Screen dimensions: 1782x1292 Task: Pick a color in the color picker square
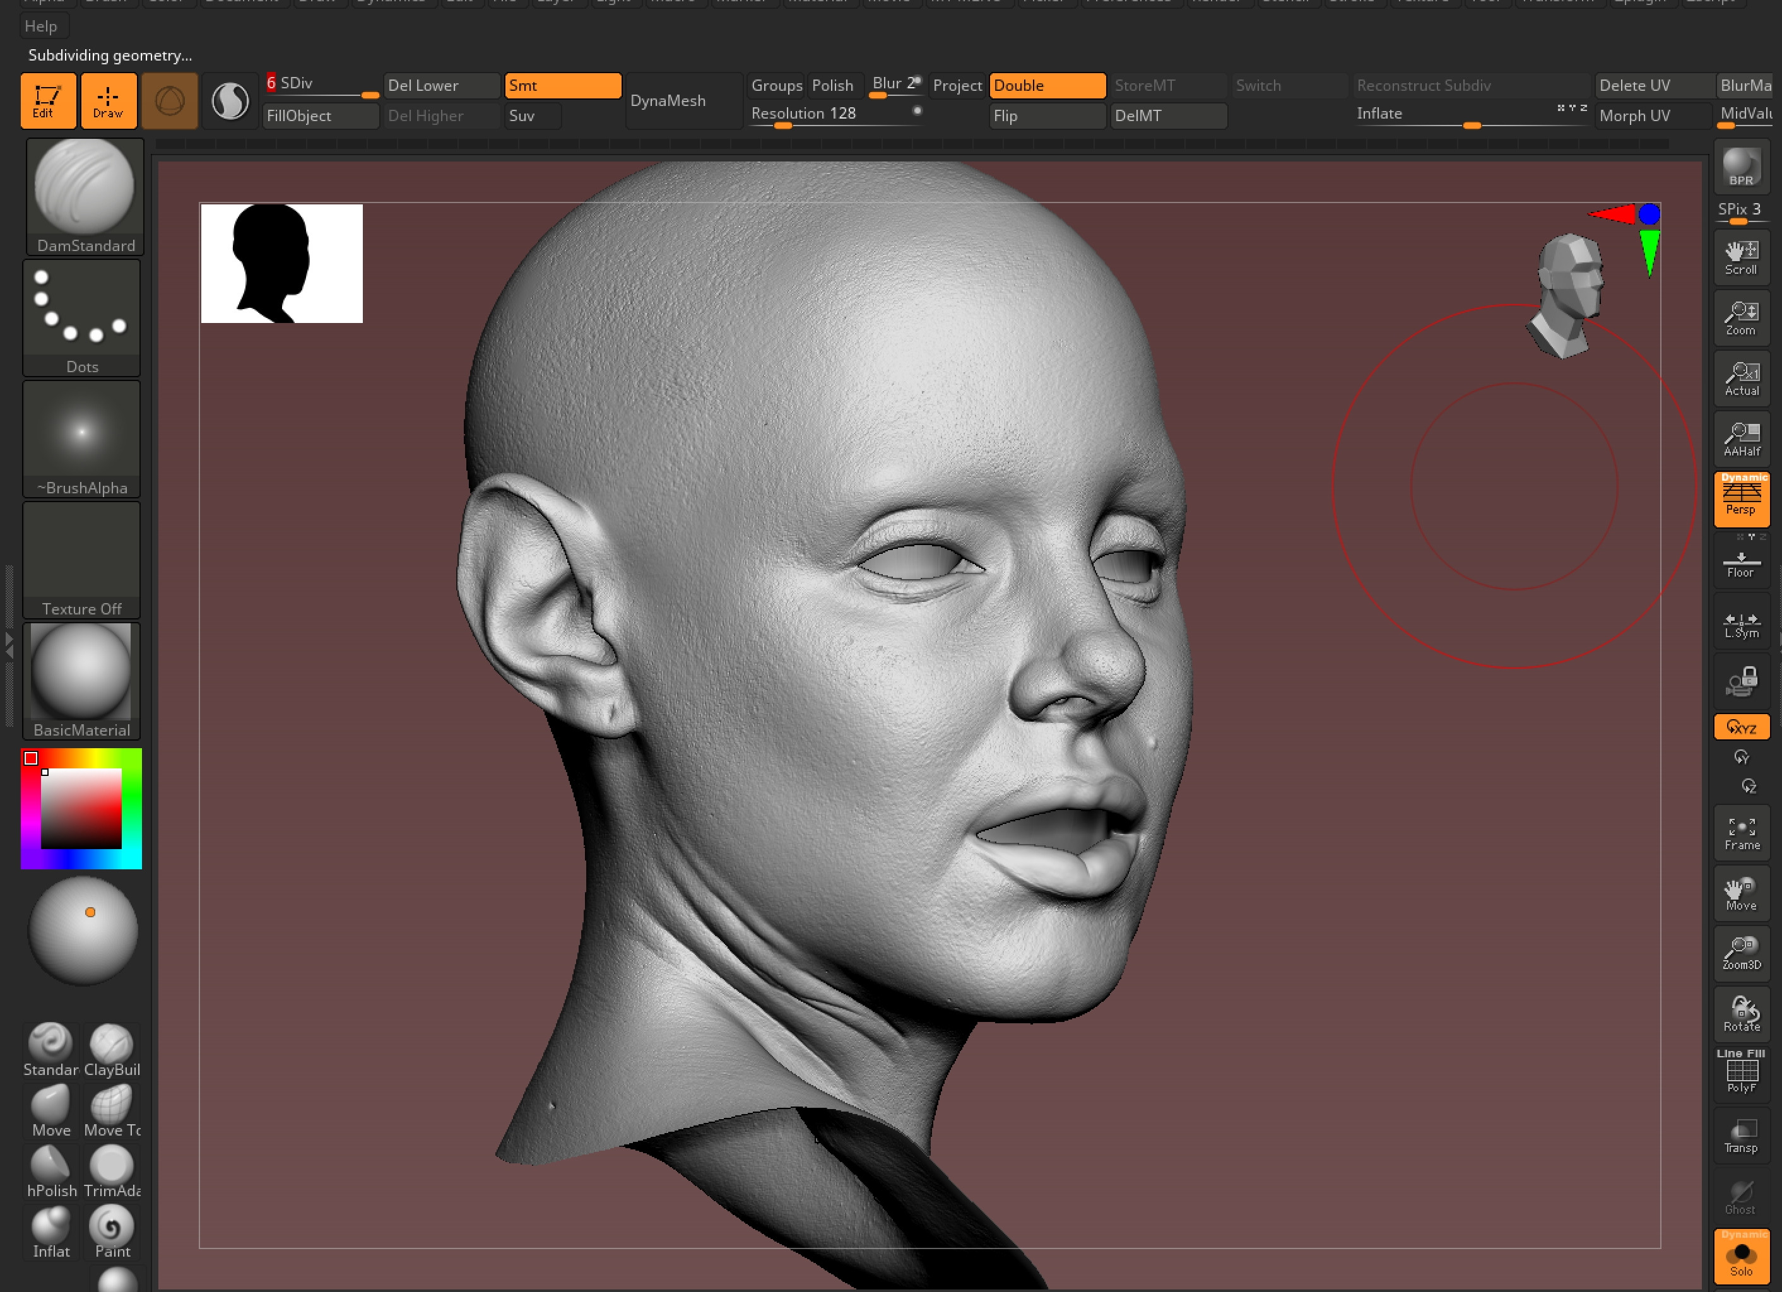pos(81,808)
